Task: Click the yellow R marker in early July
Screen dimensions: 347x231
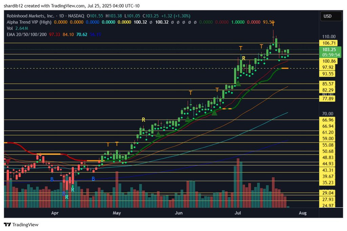Action: 244,58
